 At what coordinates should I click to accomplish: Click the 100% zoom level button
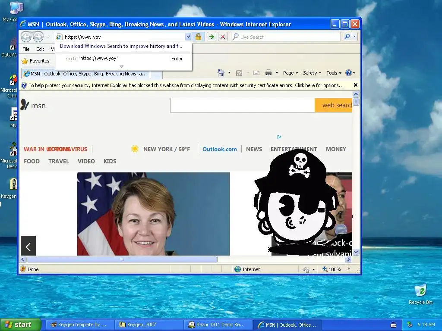coord(332,269)
